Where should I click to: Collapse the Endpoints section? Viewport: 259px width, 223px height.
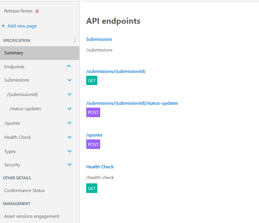(69, 66)
